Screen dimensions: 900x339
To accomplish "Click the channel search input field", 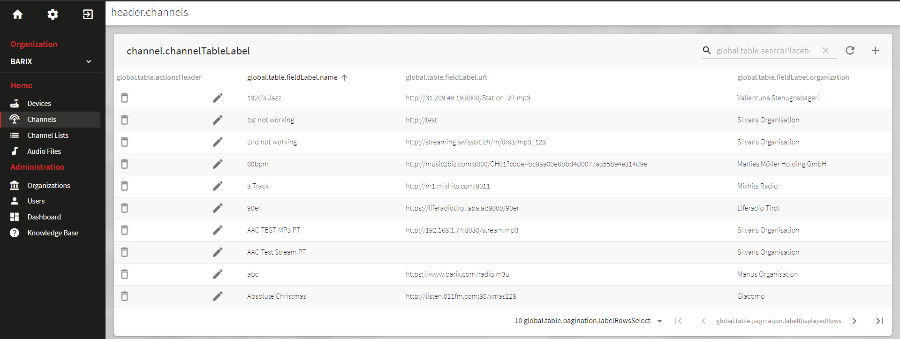I will pos(763,51).
